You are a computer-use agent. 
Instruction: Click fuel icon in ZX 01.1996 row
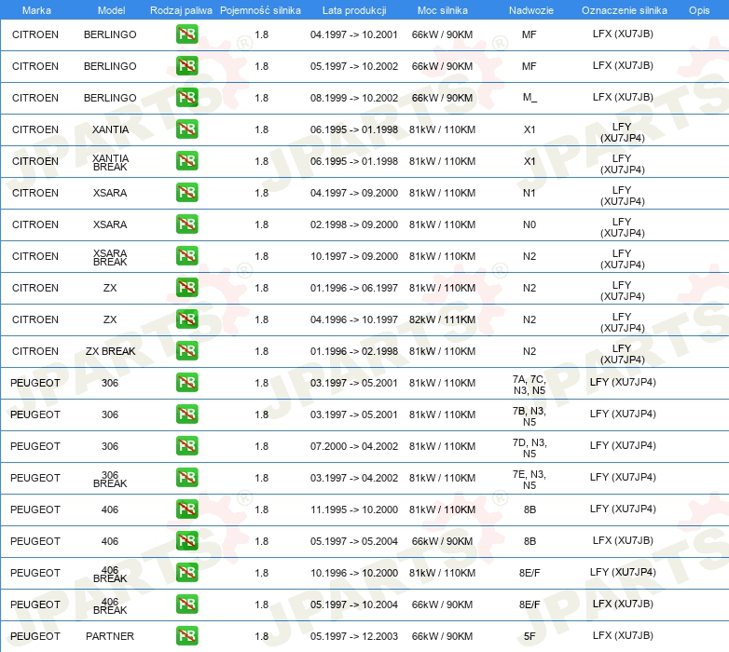tap(186, 288)
